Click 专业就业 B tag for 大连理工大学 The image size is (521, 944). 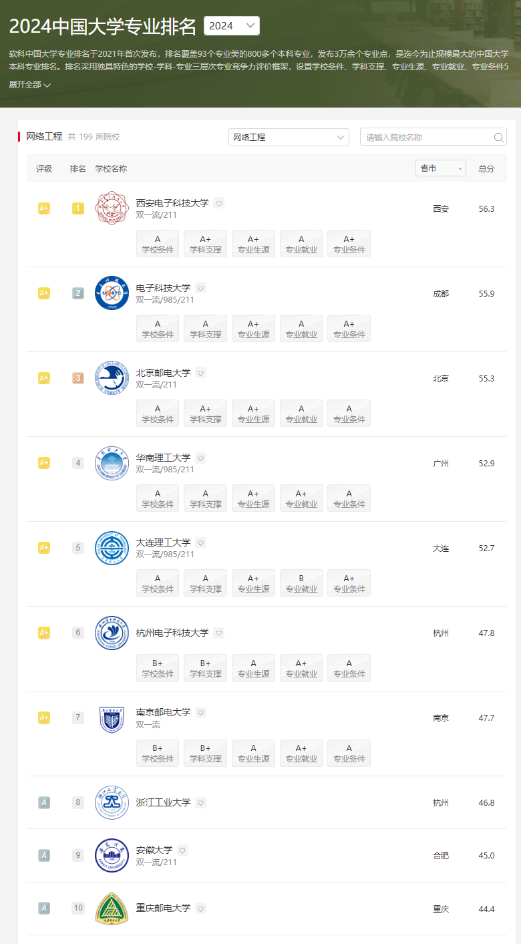(x=301, y=583)
